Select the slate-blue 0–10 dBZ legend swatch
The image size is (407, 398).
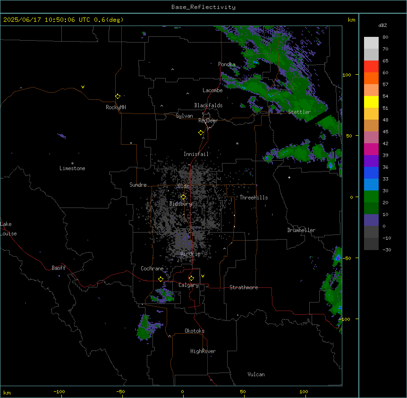pyautogui.click(x=371, y=220)
